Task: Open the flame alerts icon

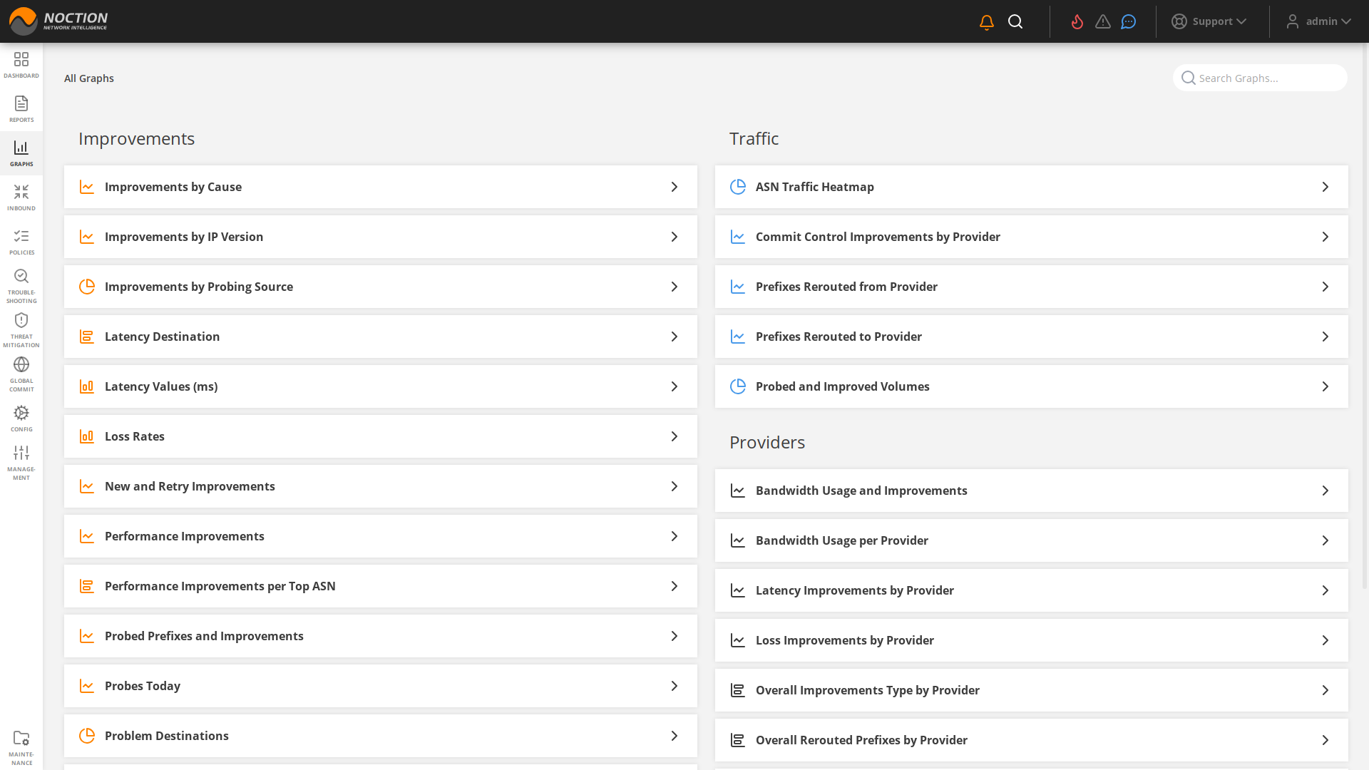Action: click(x=1077, y=21)
